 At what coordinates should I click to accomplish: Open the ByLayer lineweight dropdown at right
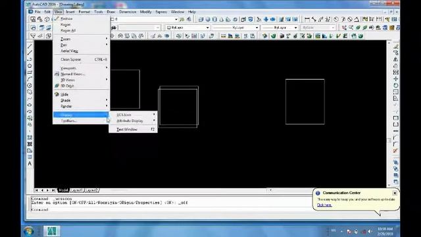tap(295, 28)
